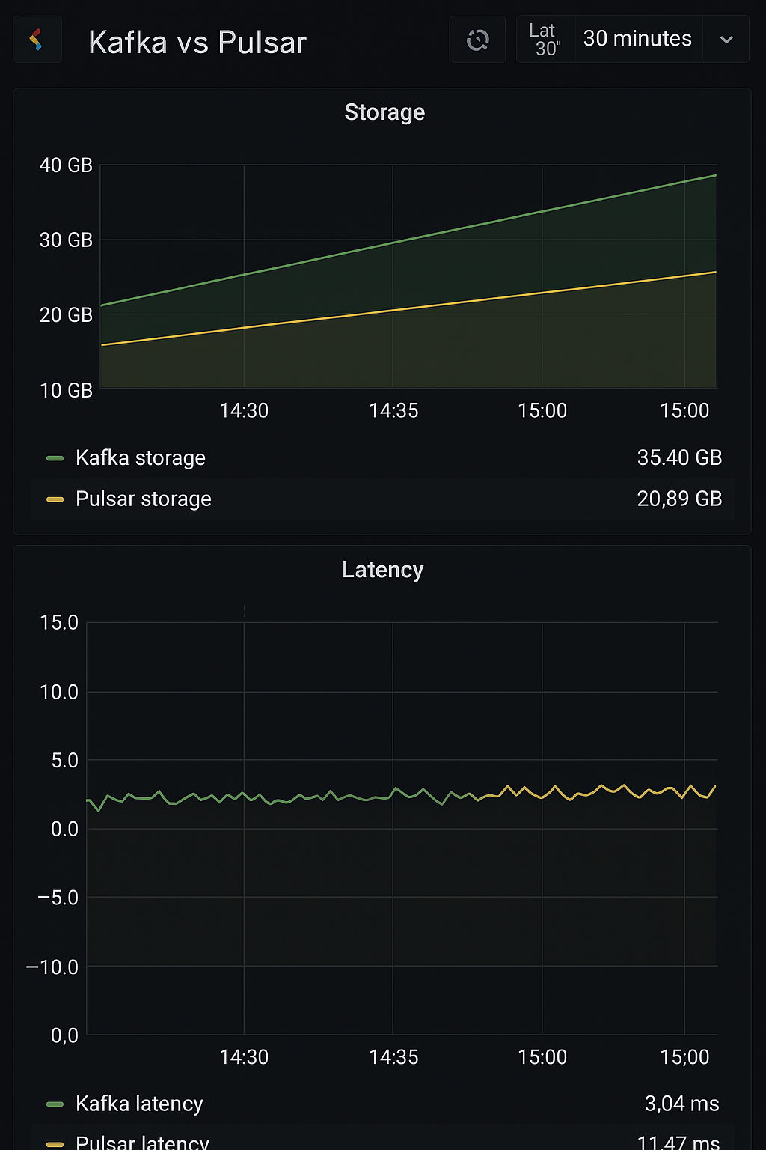Click the Pulsar latency legend label
This screenshot has height=1150, width=766.
click(x=142, y=1143)
